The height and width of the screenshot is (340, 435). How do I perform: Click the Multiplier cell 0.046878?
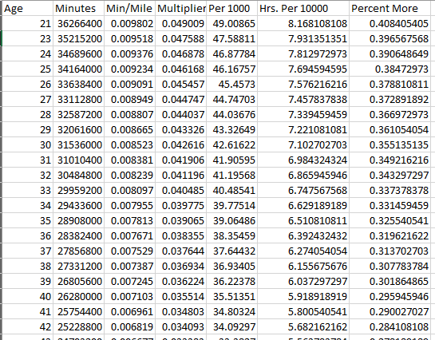[x=180, y=53]
